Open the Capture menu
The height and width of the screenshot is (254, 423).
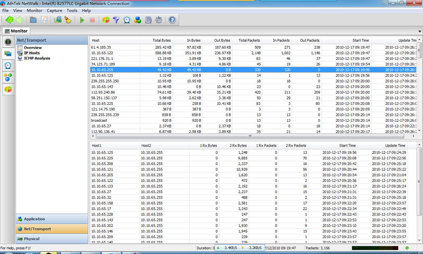54,11
